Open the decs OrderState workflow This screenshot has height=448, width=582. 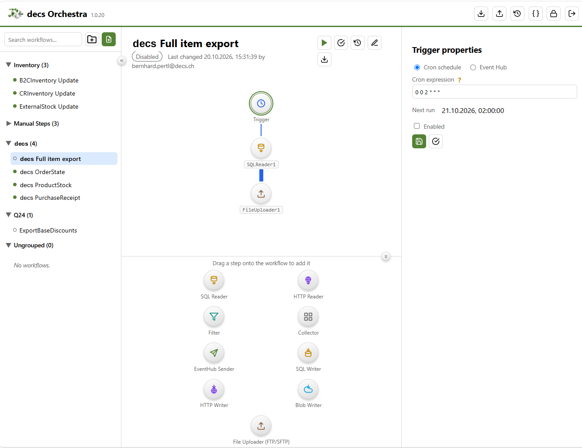pos(42,172)
